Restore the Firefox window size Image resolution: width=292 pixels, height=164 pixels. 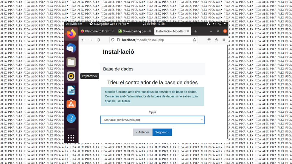pyautogui.click(x=218, y=31)
